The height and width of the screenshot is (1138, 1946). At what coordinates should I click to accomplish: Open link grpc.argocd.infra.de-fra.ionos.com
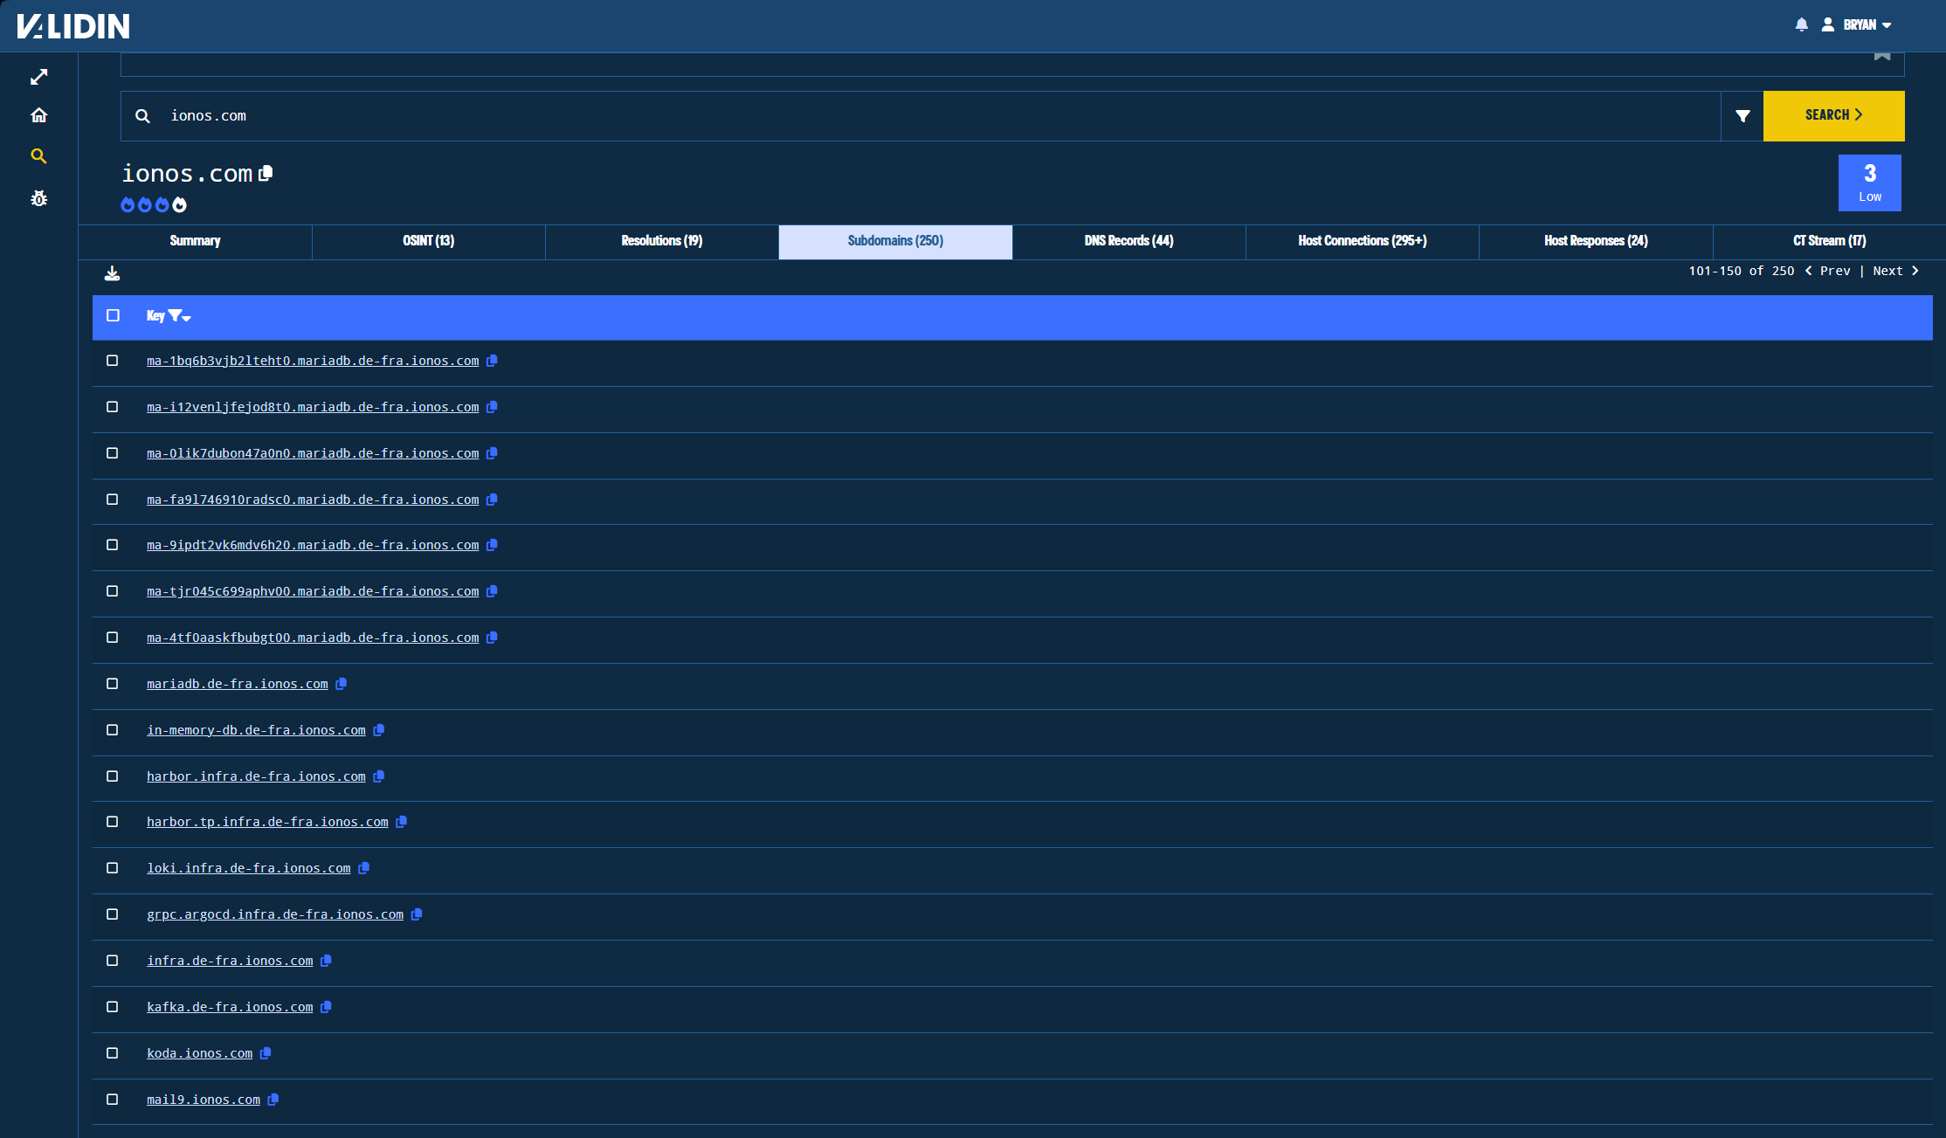[x=275, y=914]
